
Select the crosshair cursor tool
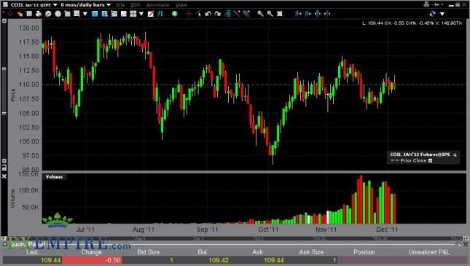click(x=189, y=14)
